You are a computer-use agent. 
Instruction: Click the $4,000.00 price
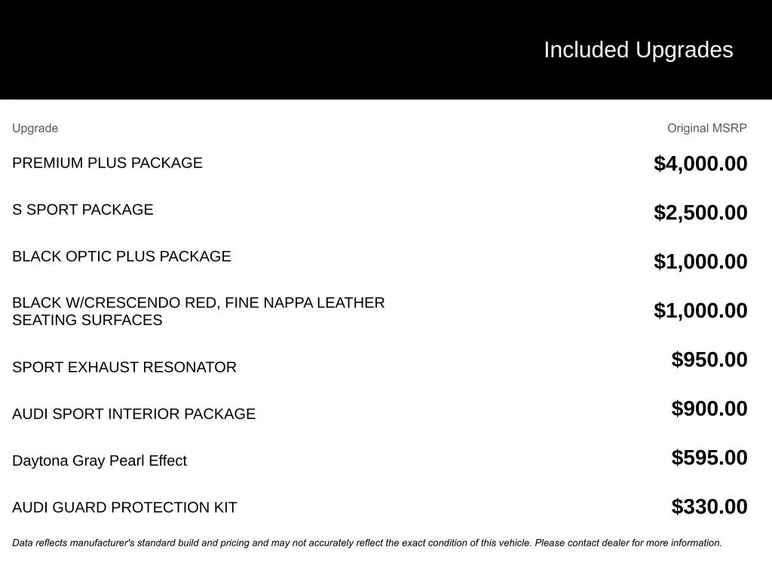point(700,164)
